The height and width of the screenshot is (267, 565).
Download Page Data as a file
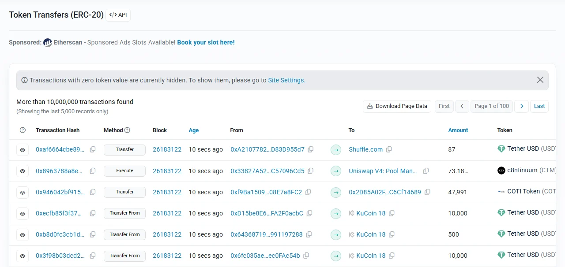coord(397,106)
